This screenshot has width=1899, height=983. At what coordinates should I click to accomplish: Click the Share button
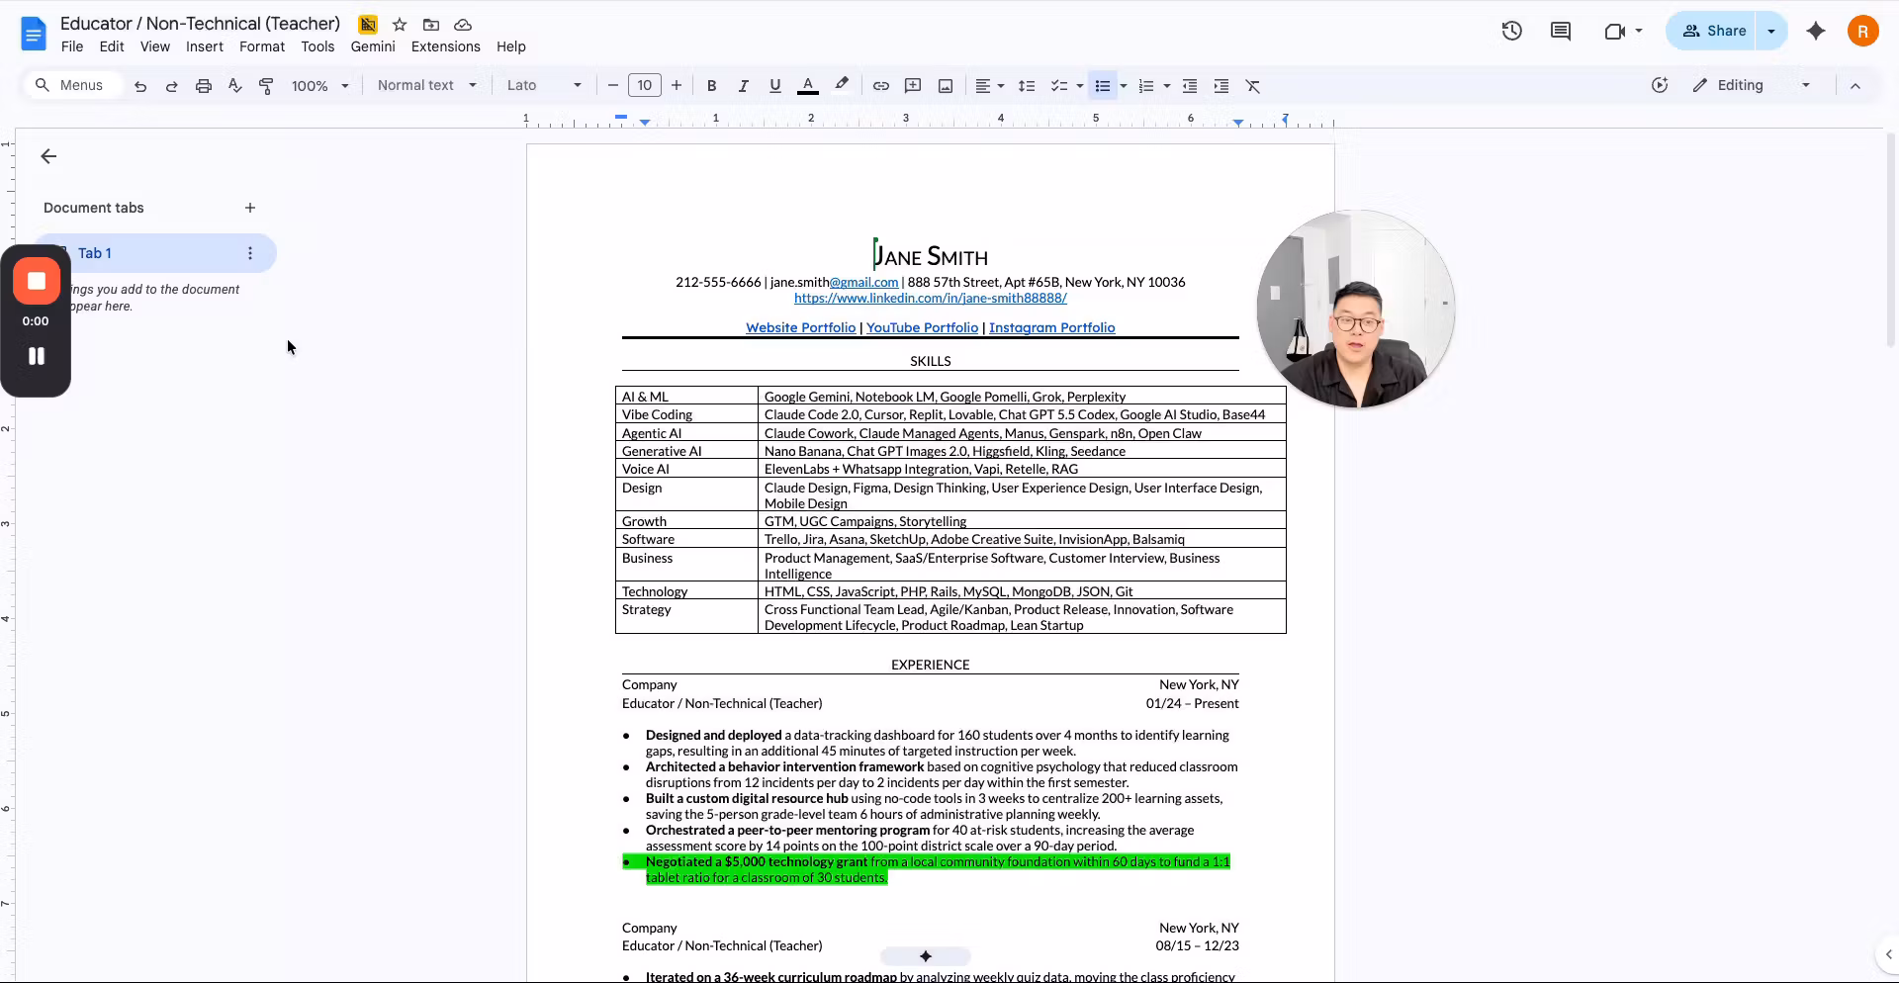1712,31
